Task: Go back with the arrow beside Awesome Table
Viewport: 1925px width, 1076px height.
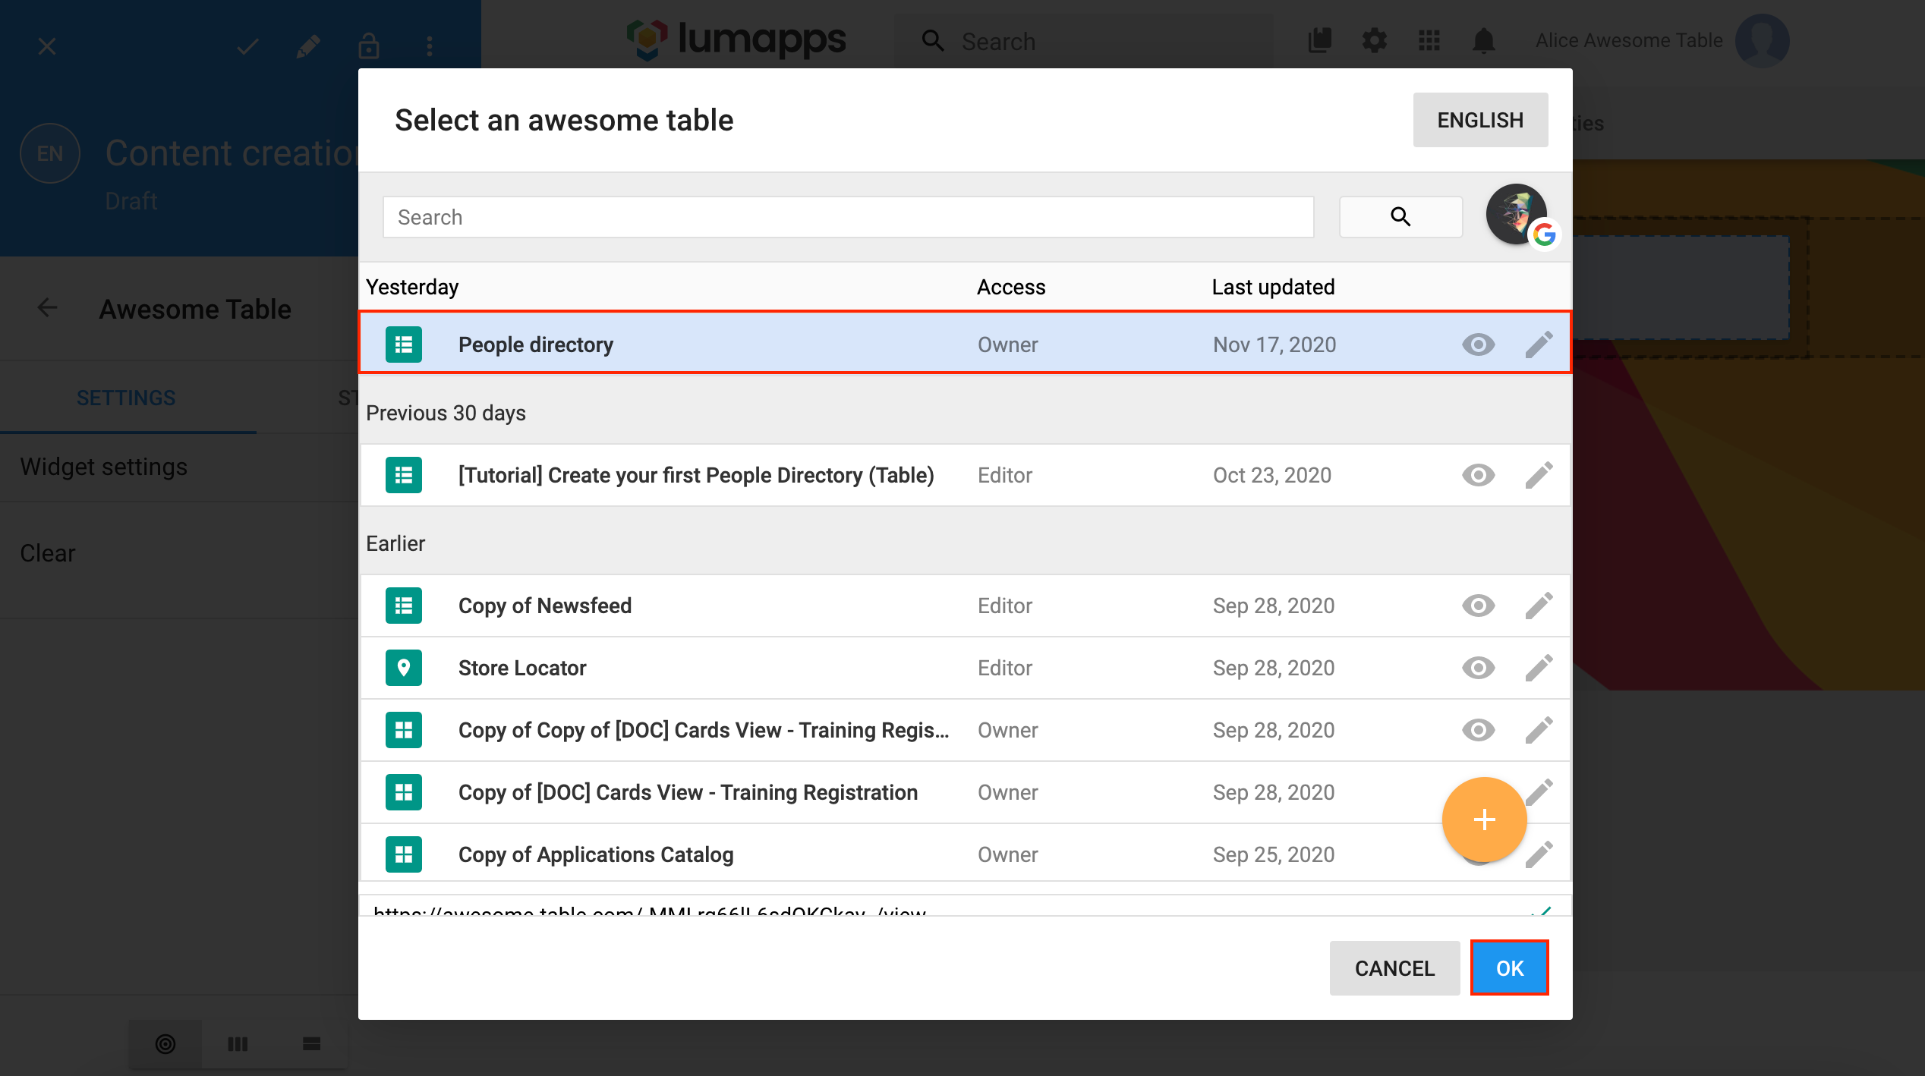Action: pos(47,308)
